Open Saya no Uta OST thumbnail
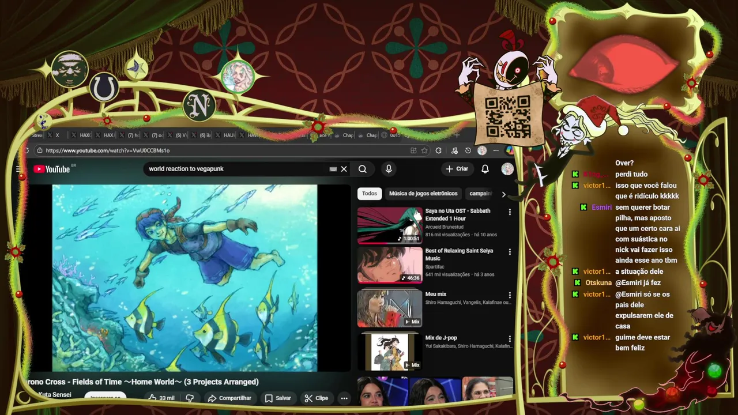 (390, 225)
